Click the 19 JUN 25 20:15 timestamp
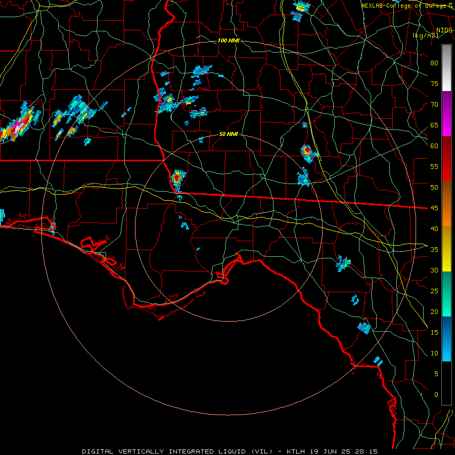455x455 pixels. tap(343, 451)
